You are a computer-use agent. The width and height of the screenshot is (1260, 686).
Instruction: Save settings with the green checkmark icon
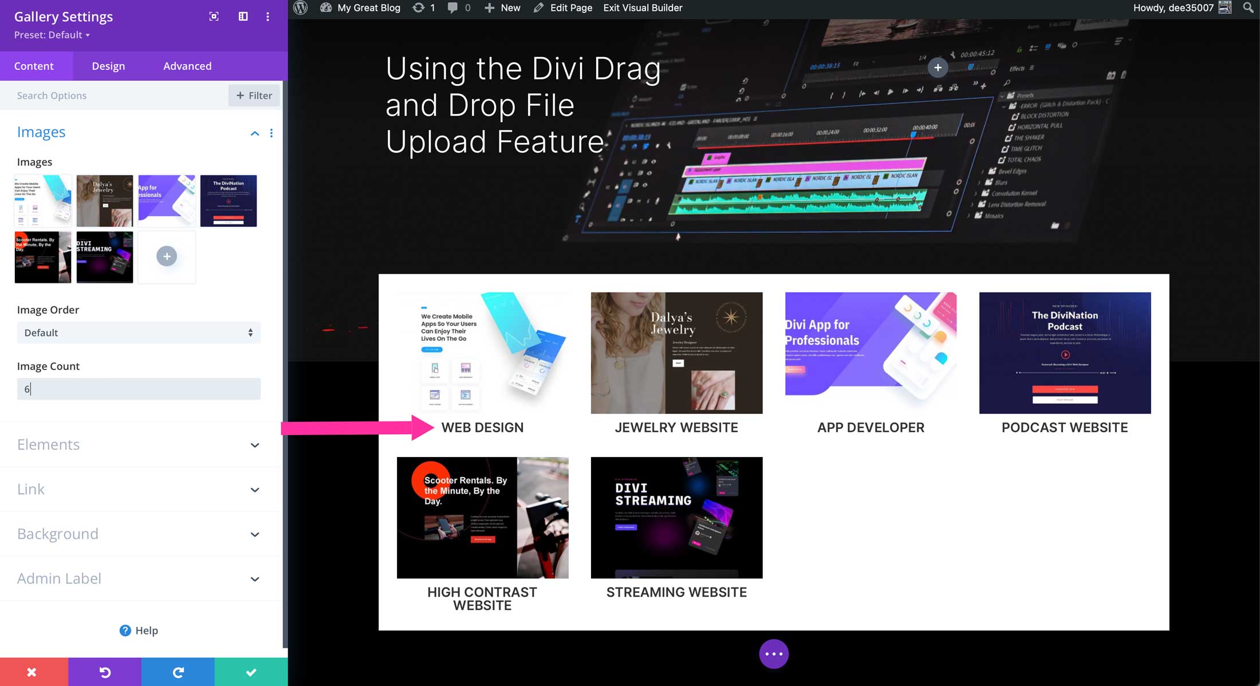click(251, 671)
